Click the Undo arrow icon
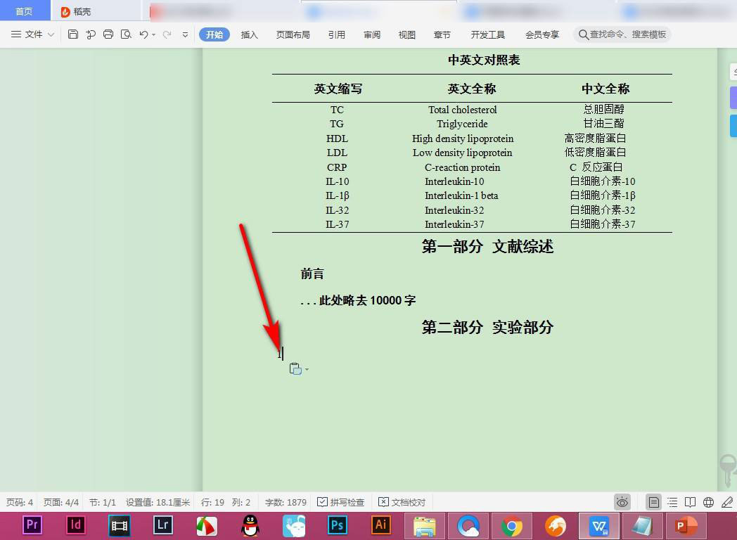 click(x=143, y=34)
